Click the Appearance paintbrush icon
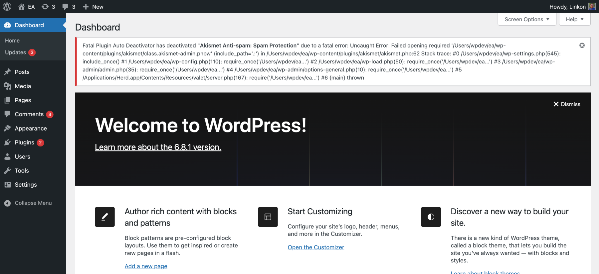Image resolution: width=599 pixels, height=274 pixels. click(7, 128)
